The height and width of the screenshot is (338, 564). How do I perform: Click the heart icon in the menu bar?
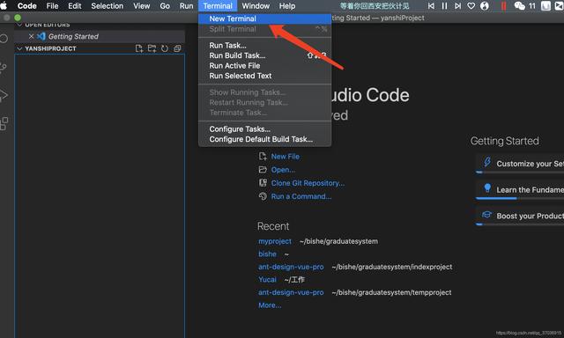coord(471,6)
